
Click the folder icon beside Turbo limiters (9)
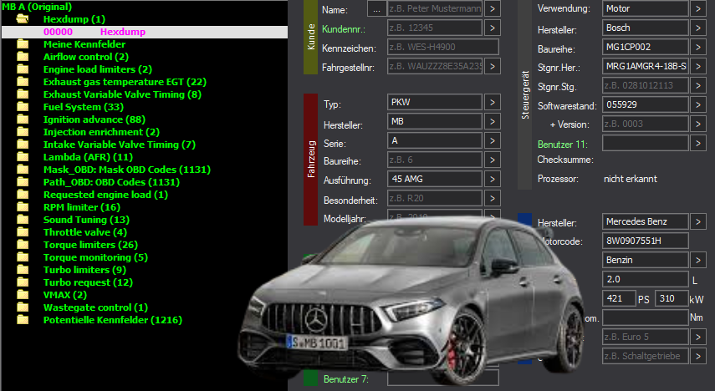pyautogui.click(x=23, y=270)
